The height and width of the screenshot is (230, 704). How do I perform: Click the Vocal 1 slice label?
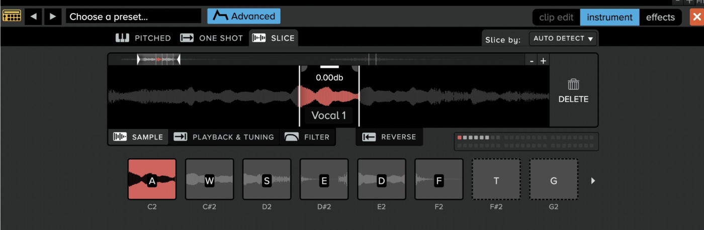pyautogui.click(x=329, y=116)
